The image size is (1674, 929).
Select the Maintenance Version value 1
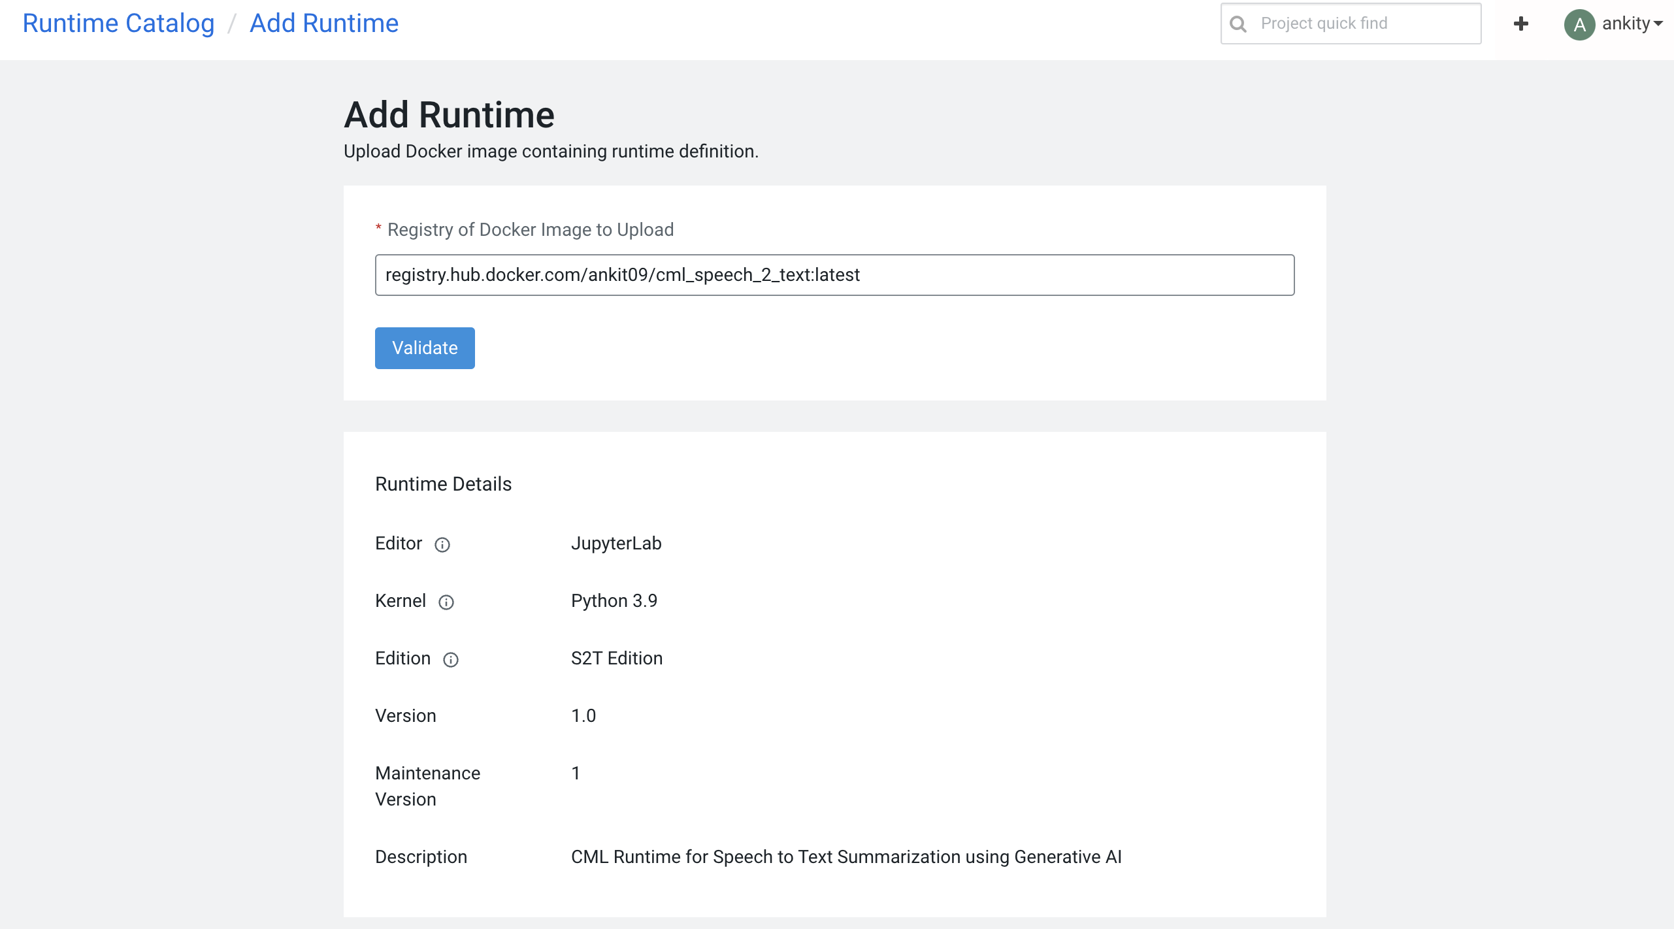[576, 774]
